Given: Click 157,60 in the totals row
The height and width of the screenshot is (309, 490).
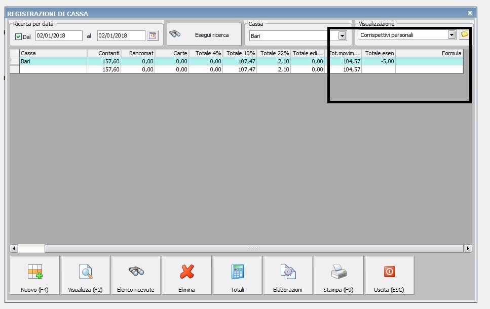Looking at the screenshot, I should pyautogui.click(x=104, y=69).
